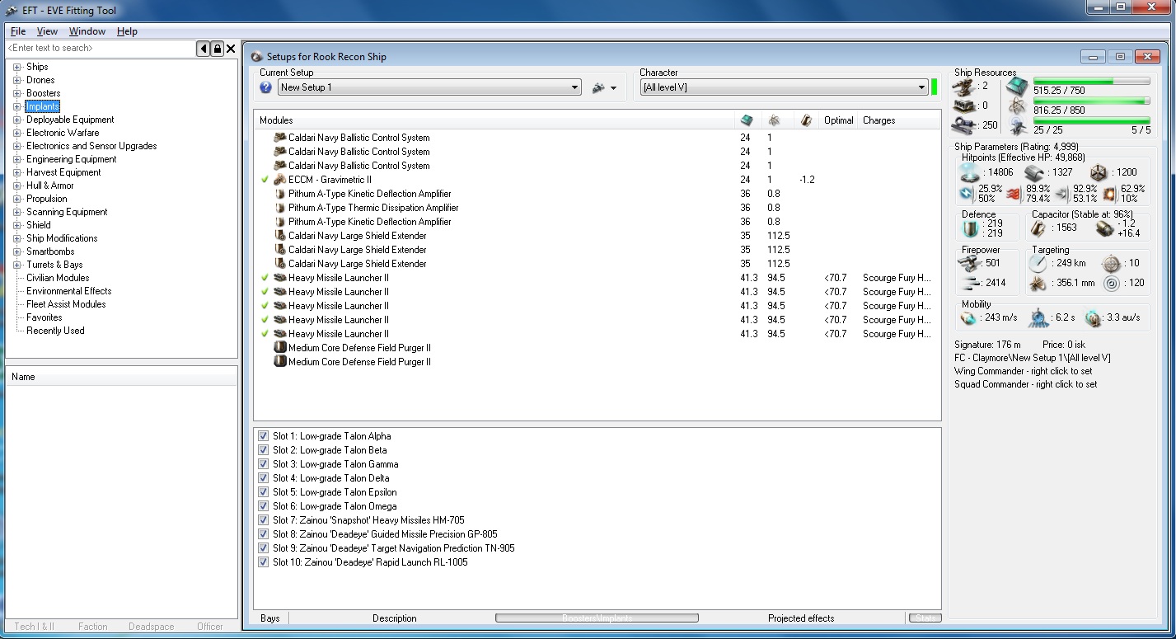Disable Slot 6: Low-grade Talon Omega
1176x639 pixels.
coord(264,506)
